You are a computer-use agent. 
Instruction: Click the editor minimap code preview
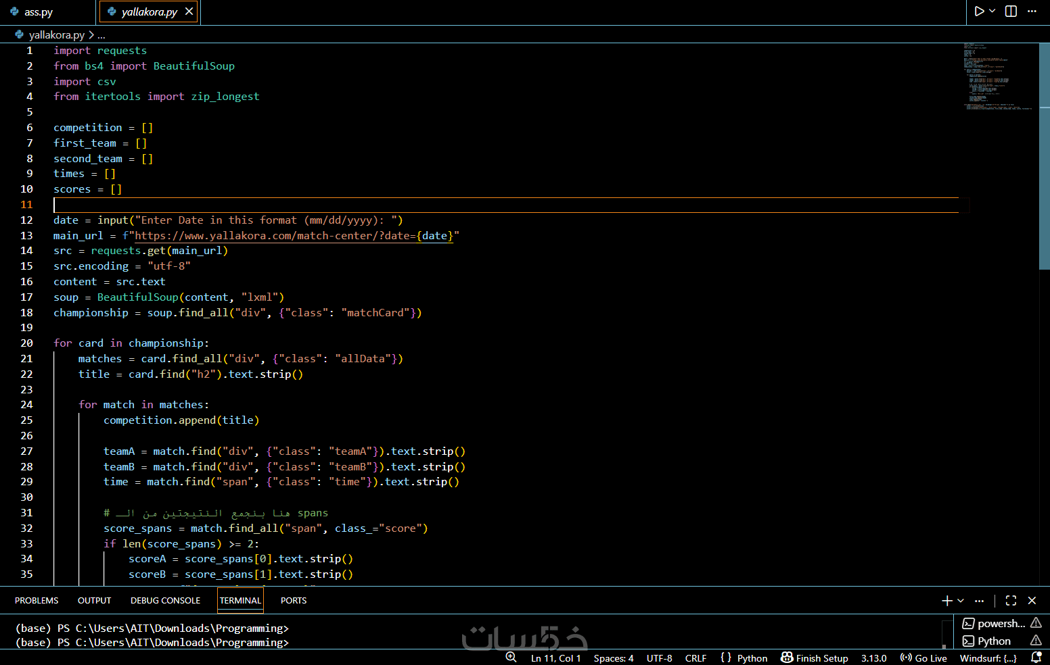(998, 76)
